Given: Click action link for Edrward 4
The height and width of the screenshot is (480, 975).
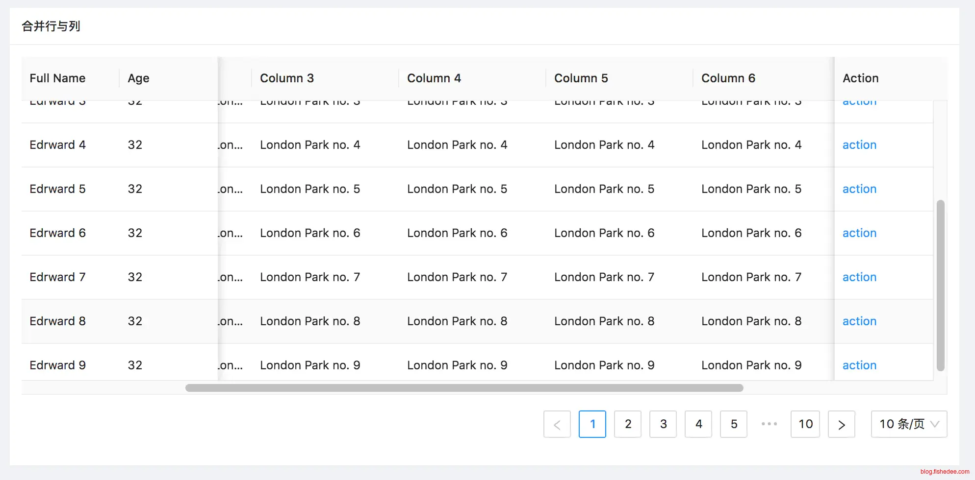Looking at the screenshot, I should pyautogui.click(x=859, y=145).
